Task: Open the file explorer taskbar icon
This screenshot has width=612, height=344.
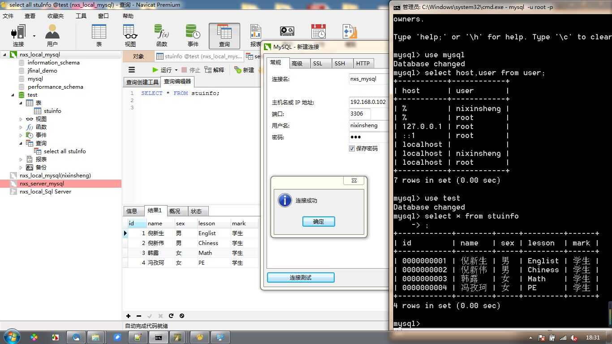Action: point(95,337)
